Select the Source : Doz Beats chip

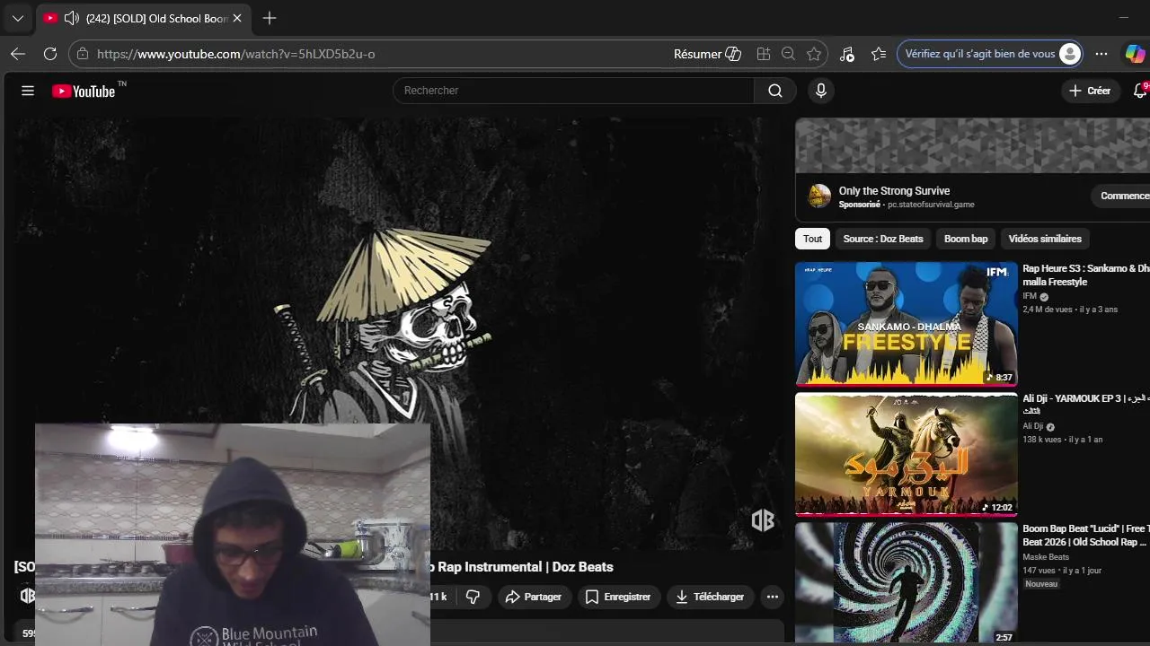tap(883, 239)
